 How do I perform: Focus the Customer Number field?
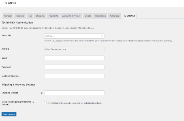[74, 76]
